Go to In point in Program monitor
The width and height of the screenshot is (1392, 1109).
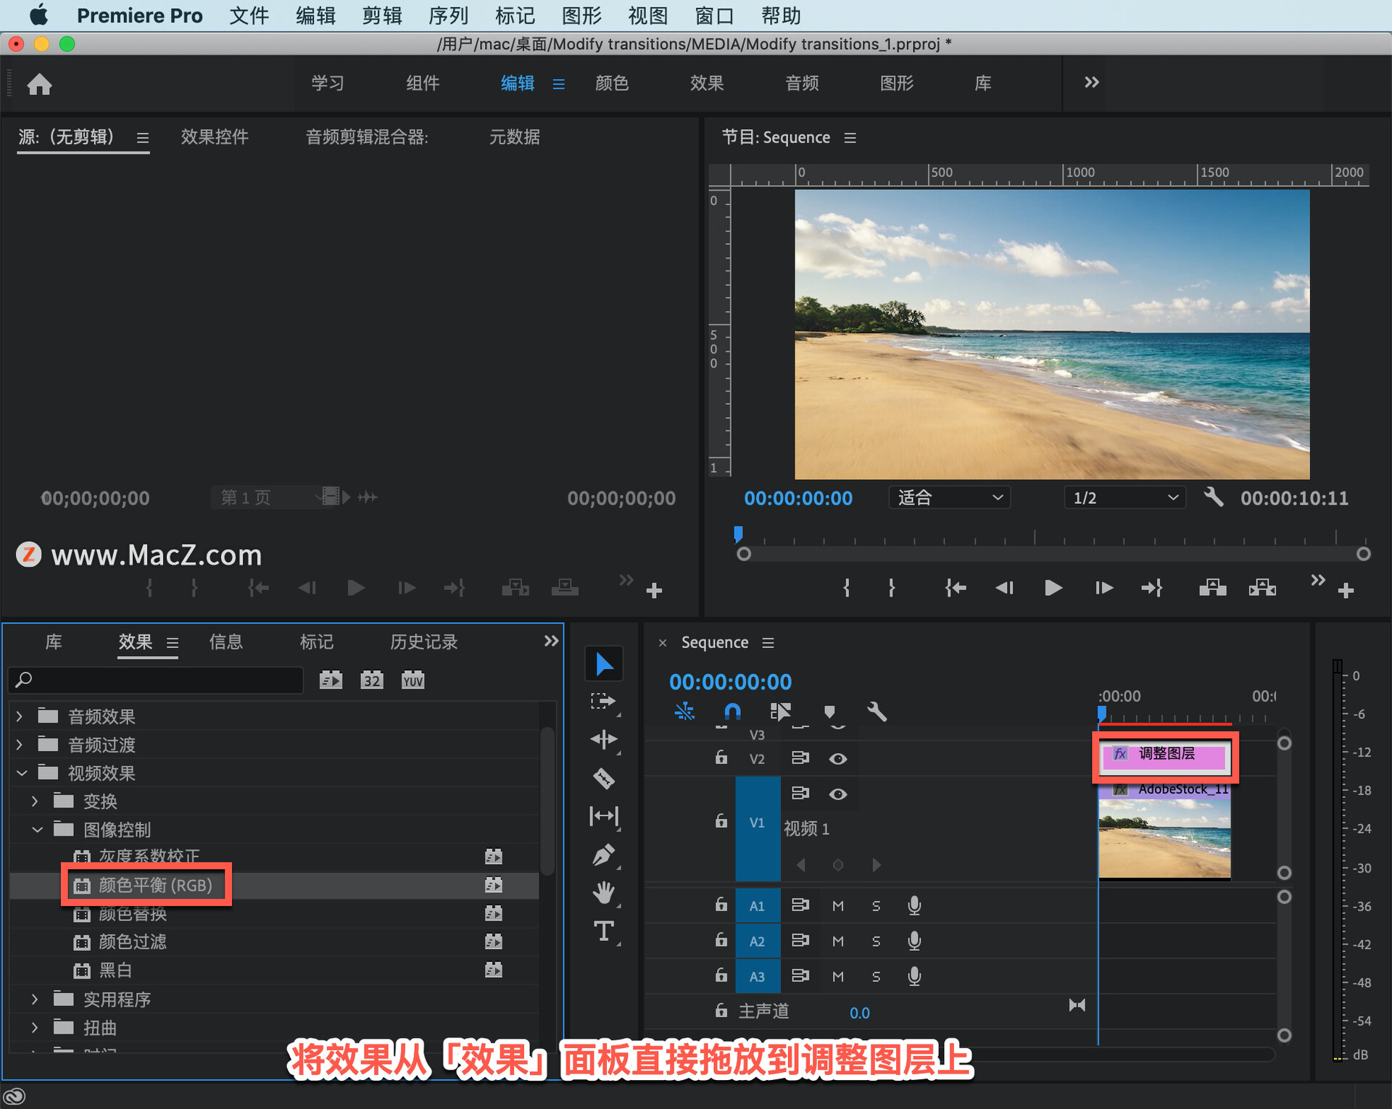(956, 588)
